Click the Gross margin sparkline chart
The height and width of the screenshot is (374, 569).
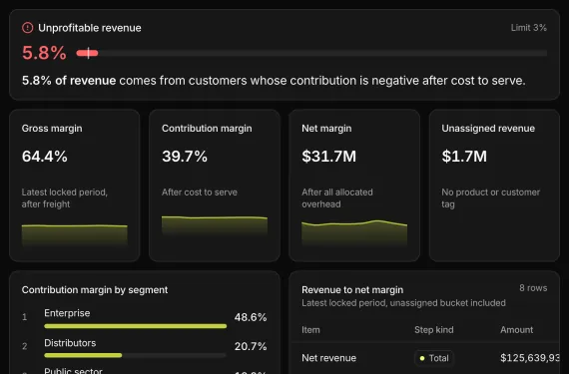pos(75,235)
